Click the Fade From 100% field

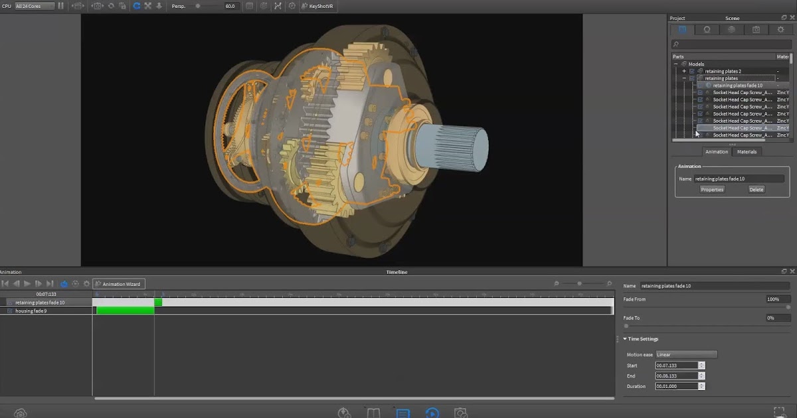(778, 299)
